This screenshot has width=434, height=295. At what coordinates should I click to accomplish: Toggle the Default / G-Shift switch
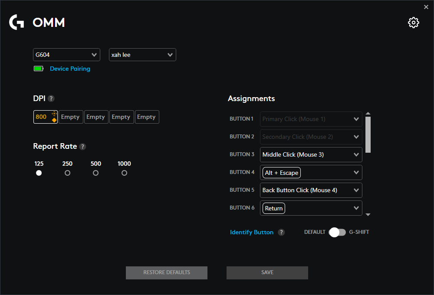pyautogui.click(x=337, y=232)
